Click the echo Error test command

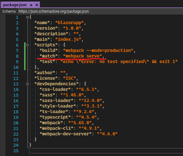(x=119, y=61)
